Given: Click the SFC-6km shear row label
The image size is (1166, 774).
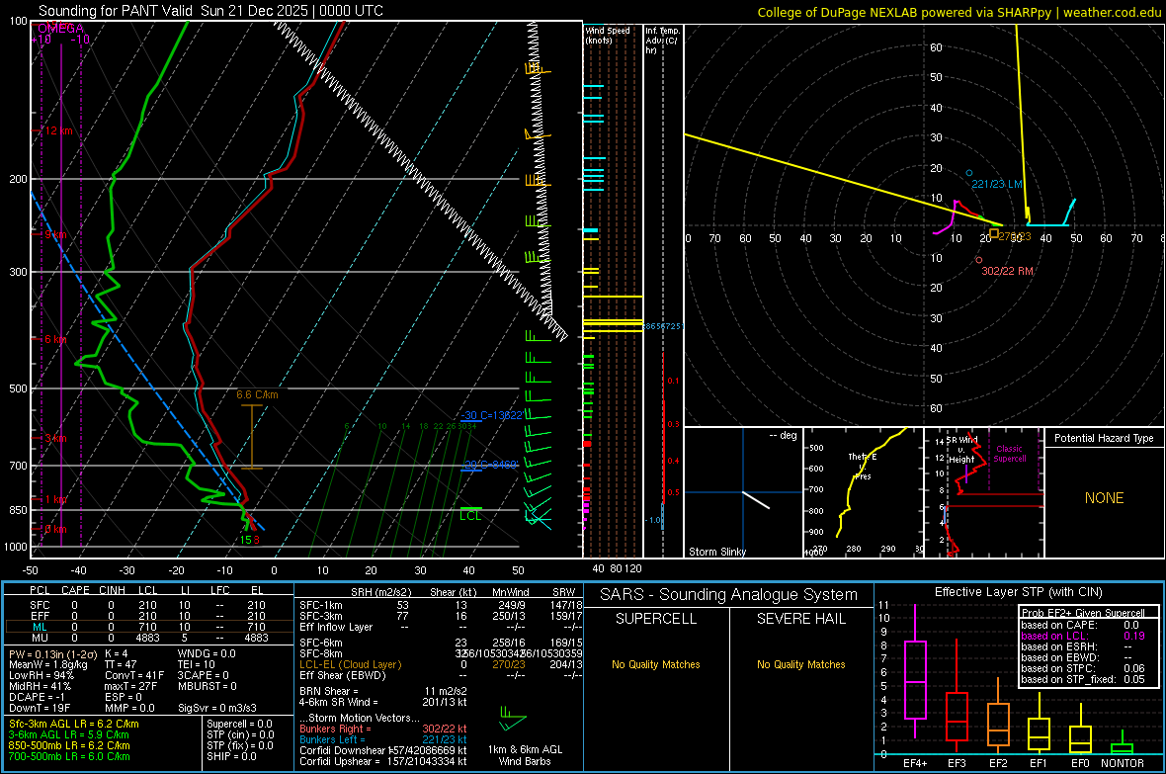Looking at the screenshot, I should click(x=321, y=643).
